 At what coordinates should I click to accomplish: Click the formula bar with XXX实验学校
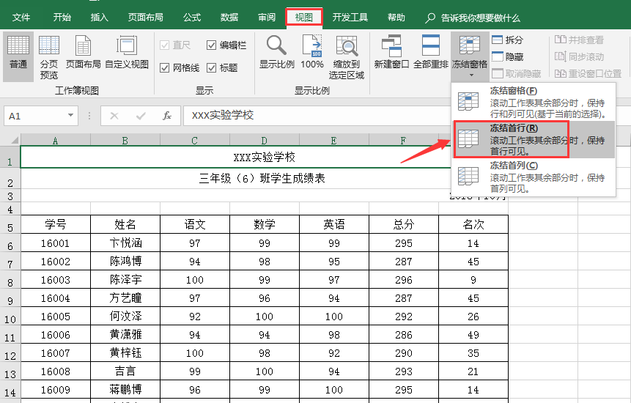[x=317, y=116]
